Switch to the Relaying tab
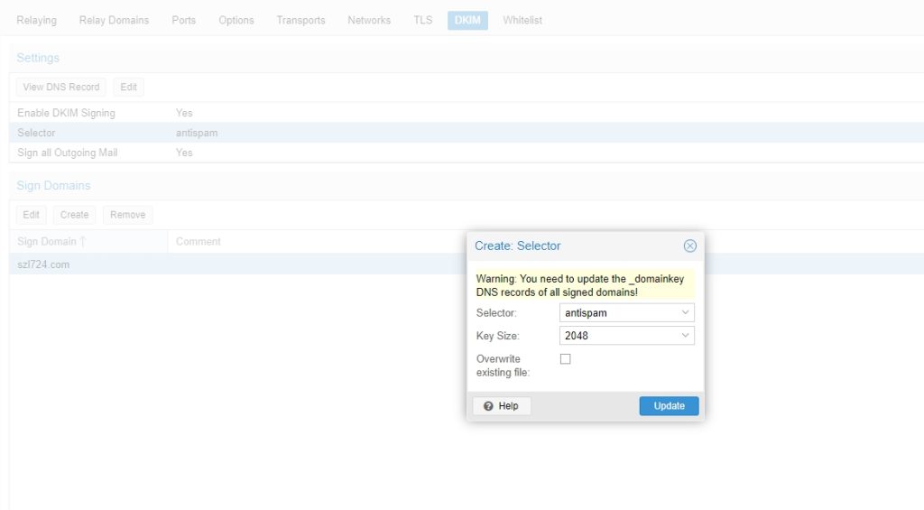The image size is (924, 510). point(36,20)
